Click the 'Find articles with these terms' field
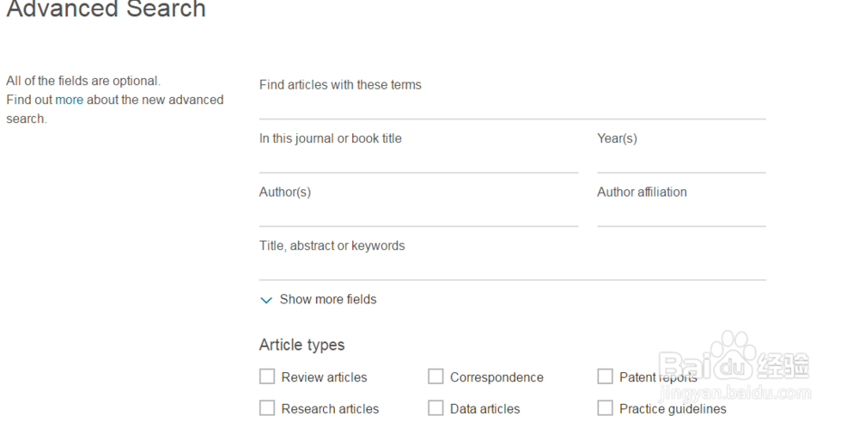This screenshot has height=422, width=859. pos(512,107)
